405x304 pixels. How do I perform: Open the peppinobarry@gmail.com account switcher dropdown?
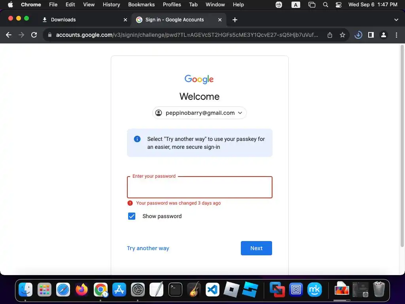pos(199,113)
